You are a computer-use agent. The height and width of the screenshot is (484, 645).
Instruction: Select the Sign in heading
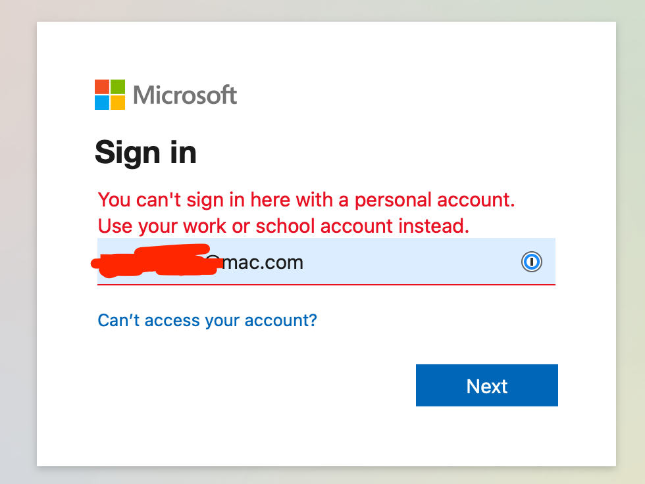[145, 153]
